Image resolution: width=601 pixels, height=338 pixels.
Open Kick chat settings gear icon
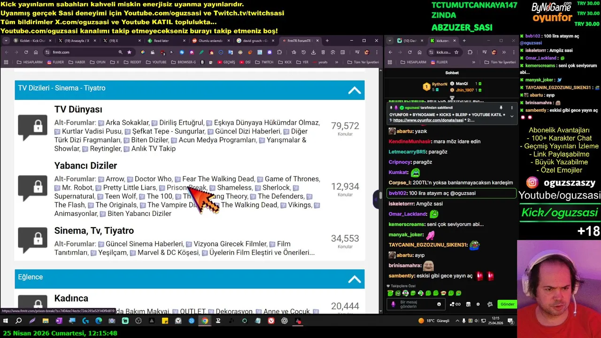point(478,304)
